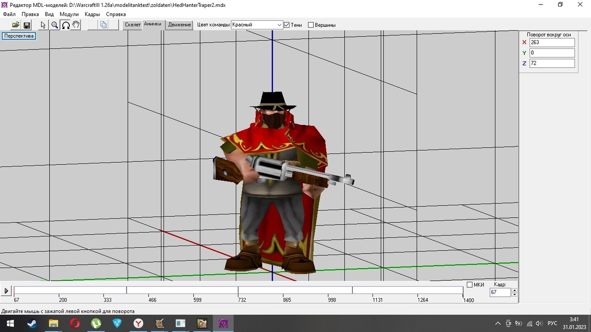This screenshot has width=591, height=332.
Task: Open File Explorer from the taskbar
Action: [x=53, y=323]
